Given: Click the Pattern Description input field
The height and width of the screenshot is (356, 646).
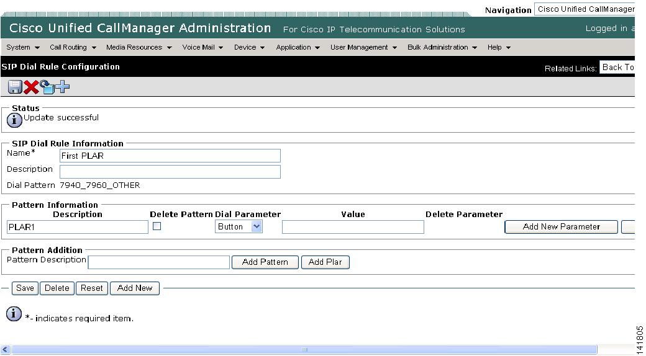Looking at the screenshot, I should pos(158,262).
